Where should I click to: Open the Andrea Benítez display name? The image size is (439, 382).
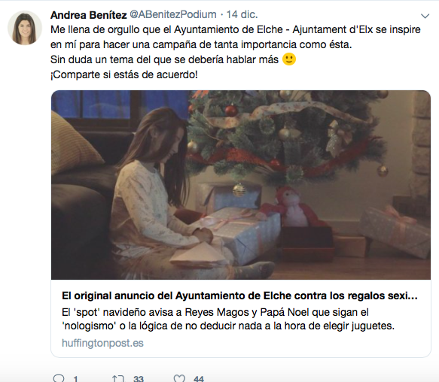coord(88,15)
